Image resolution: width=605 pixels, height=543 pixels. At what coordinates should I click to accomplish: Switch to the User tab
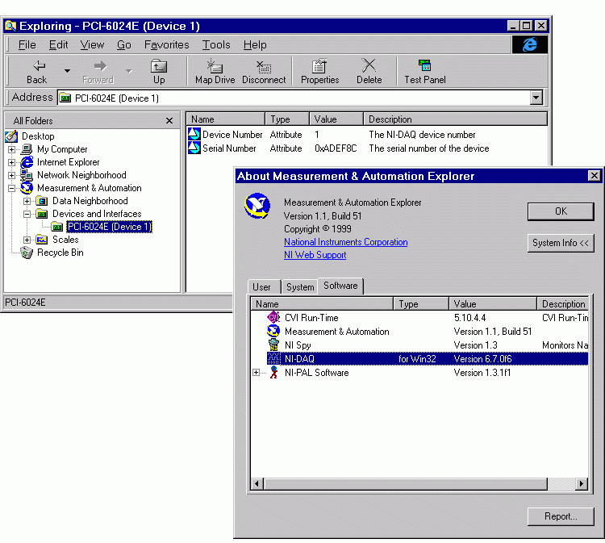point(262,287)
